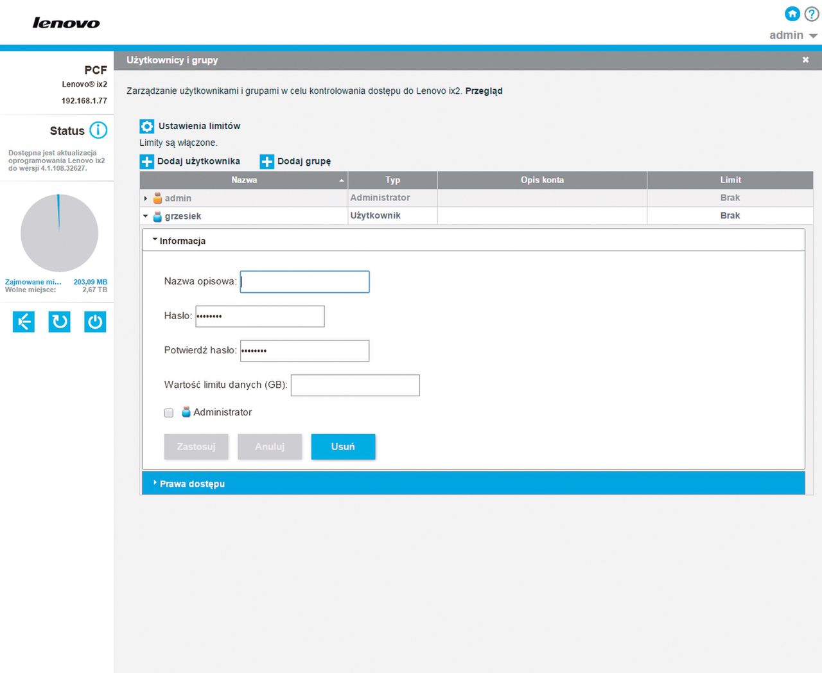Focus the Hasło password field
Screen dimensions: 822x673
click(x=260, y=317)
